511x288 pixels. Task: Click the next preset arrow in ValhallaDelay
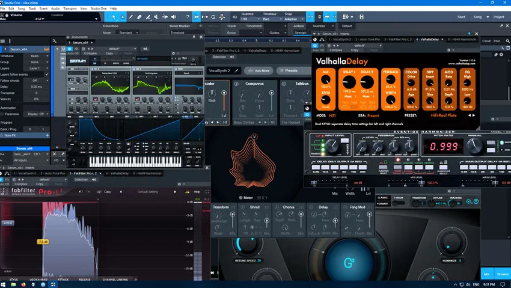[x=474, y=115]
